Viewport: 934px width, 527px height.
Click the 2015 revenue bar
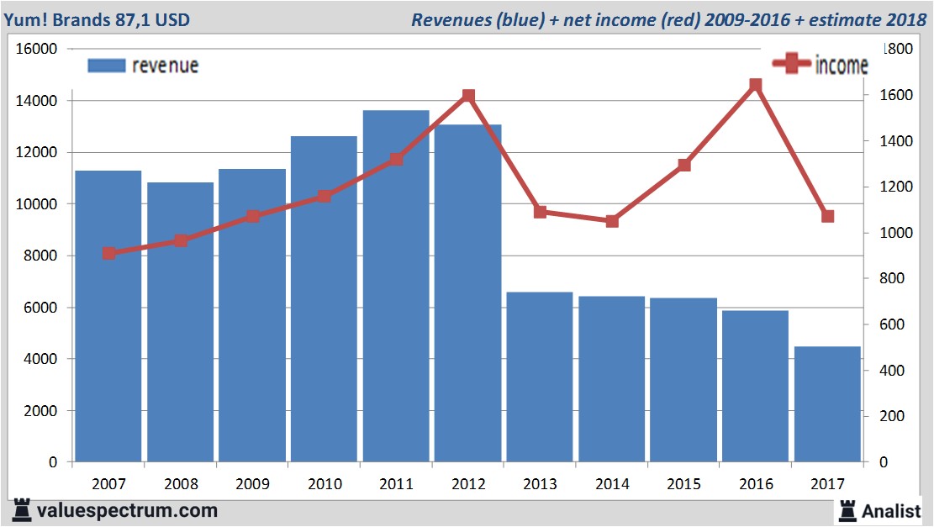click(x=683, y=380)
